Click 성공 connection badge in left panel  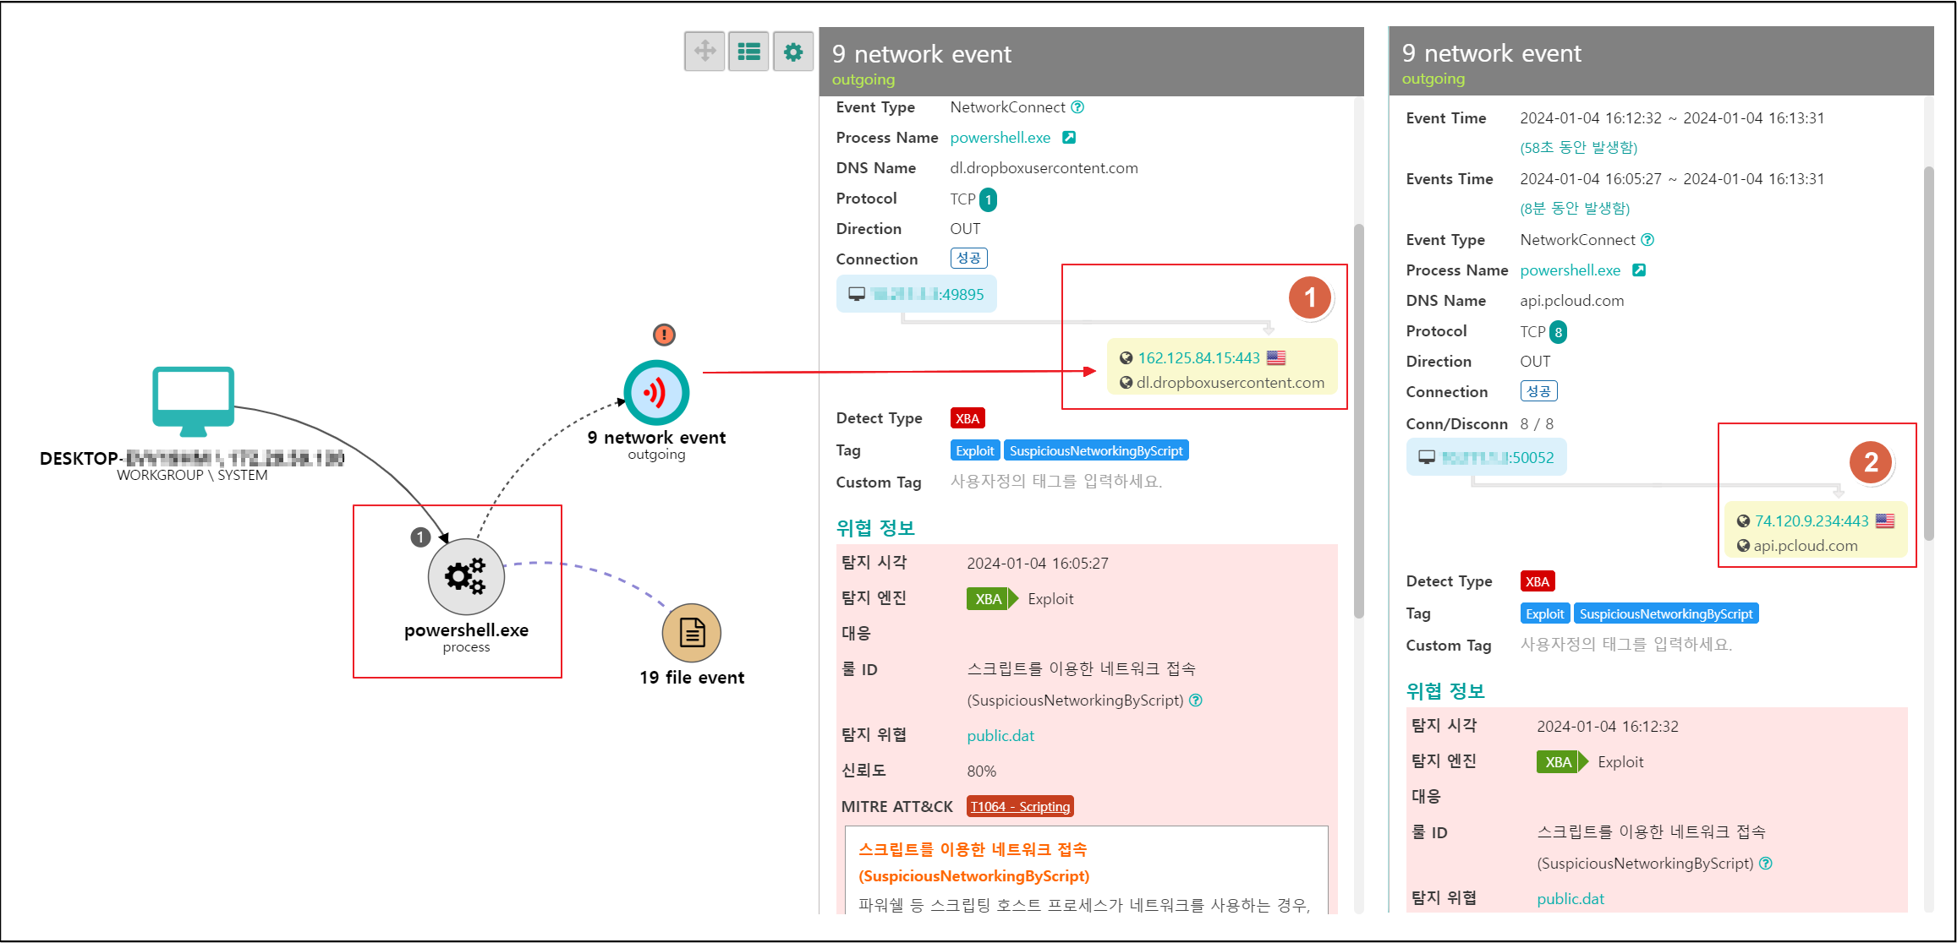[x=969, y=258]
